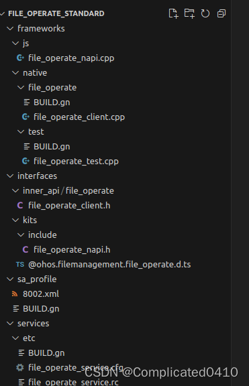The width and height of the screenshot is (249, 386).
Task: Open BUILD.gn inside the sa_profile folder
Action: (41, 309)
